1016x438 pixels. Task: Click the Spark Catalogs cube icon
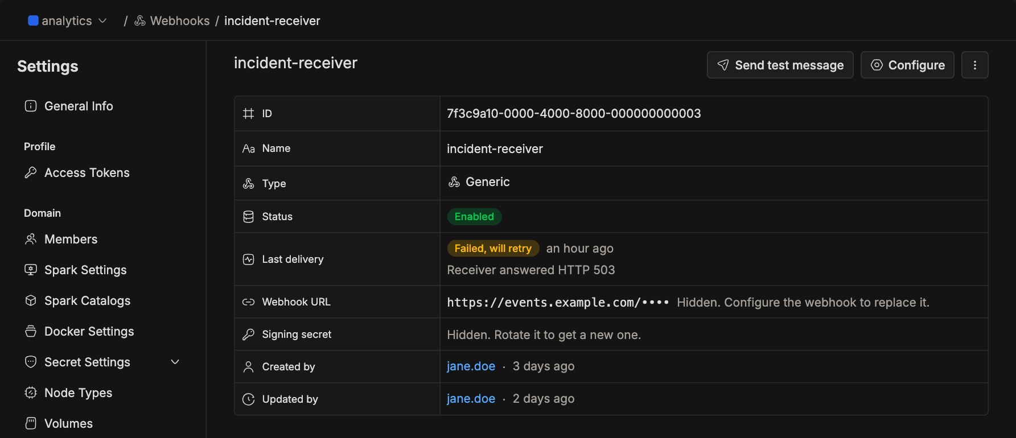[x=31, y=300]
